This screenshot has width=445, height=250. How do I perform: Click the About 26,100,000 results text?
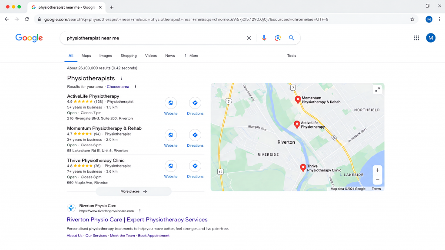102,68
